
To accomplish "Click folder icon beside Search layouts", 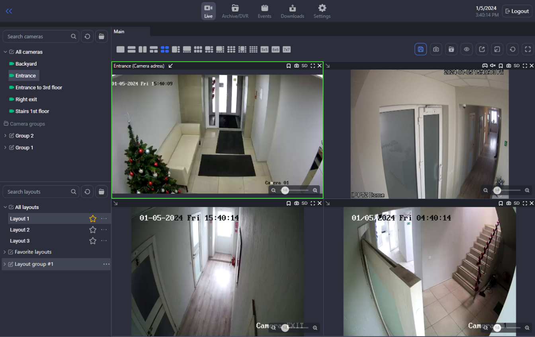I will point(102,192).
